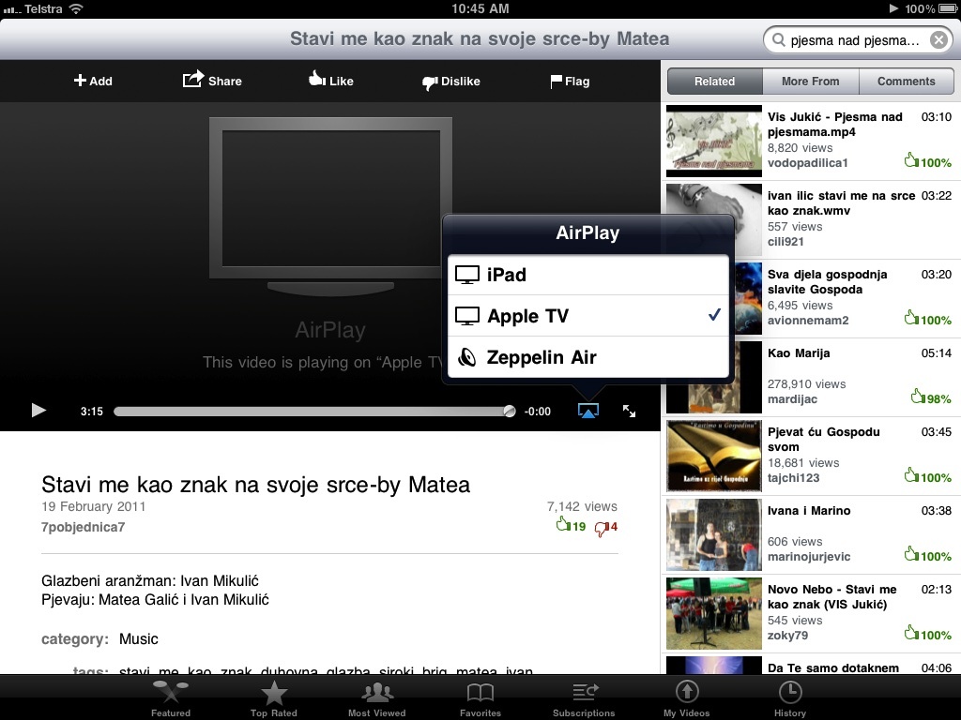961x720 pixels.
Task: Tap the 19 February 2011 upload date
Action: (94, 506)
